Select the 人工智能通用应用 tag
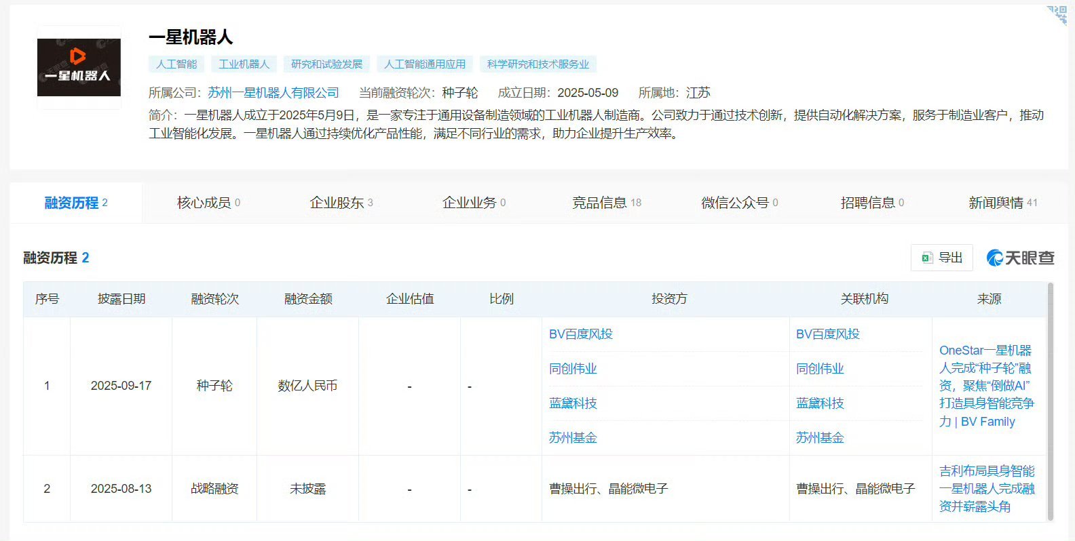 425,64
